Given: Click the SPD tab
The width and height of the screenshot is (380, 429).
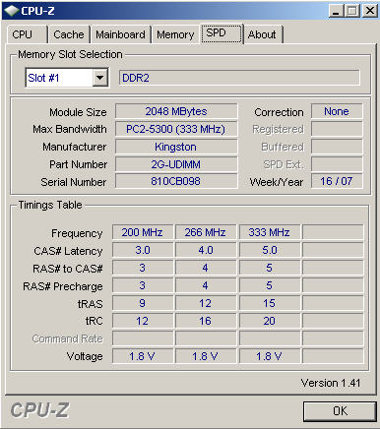Looking at the screenshot, I should coord(222,33).
